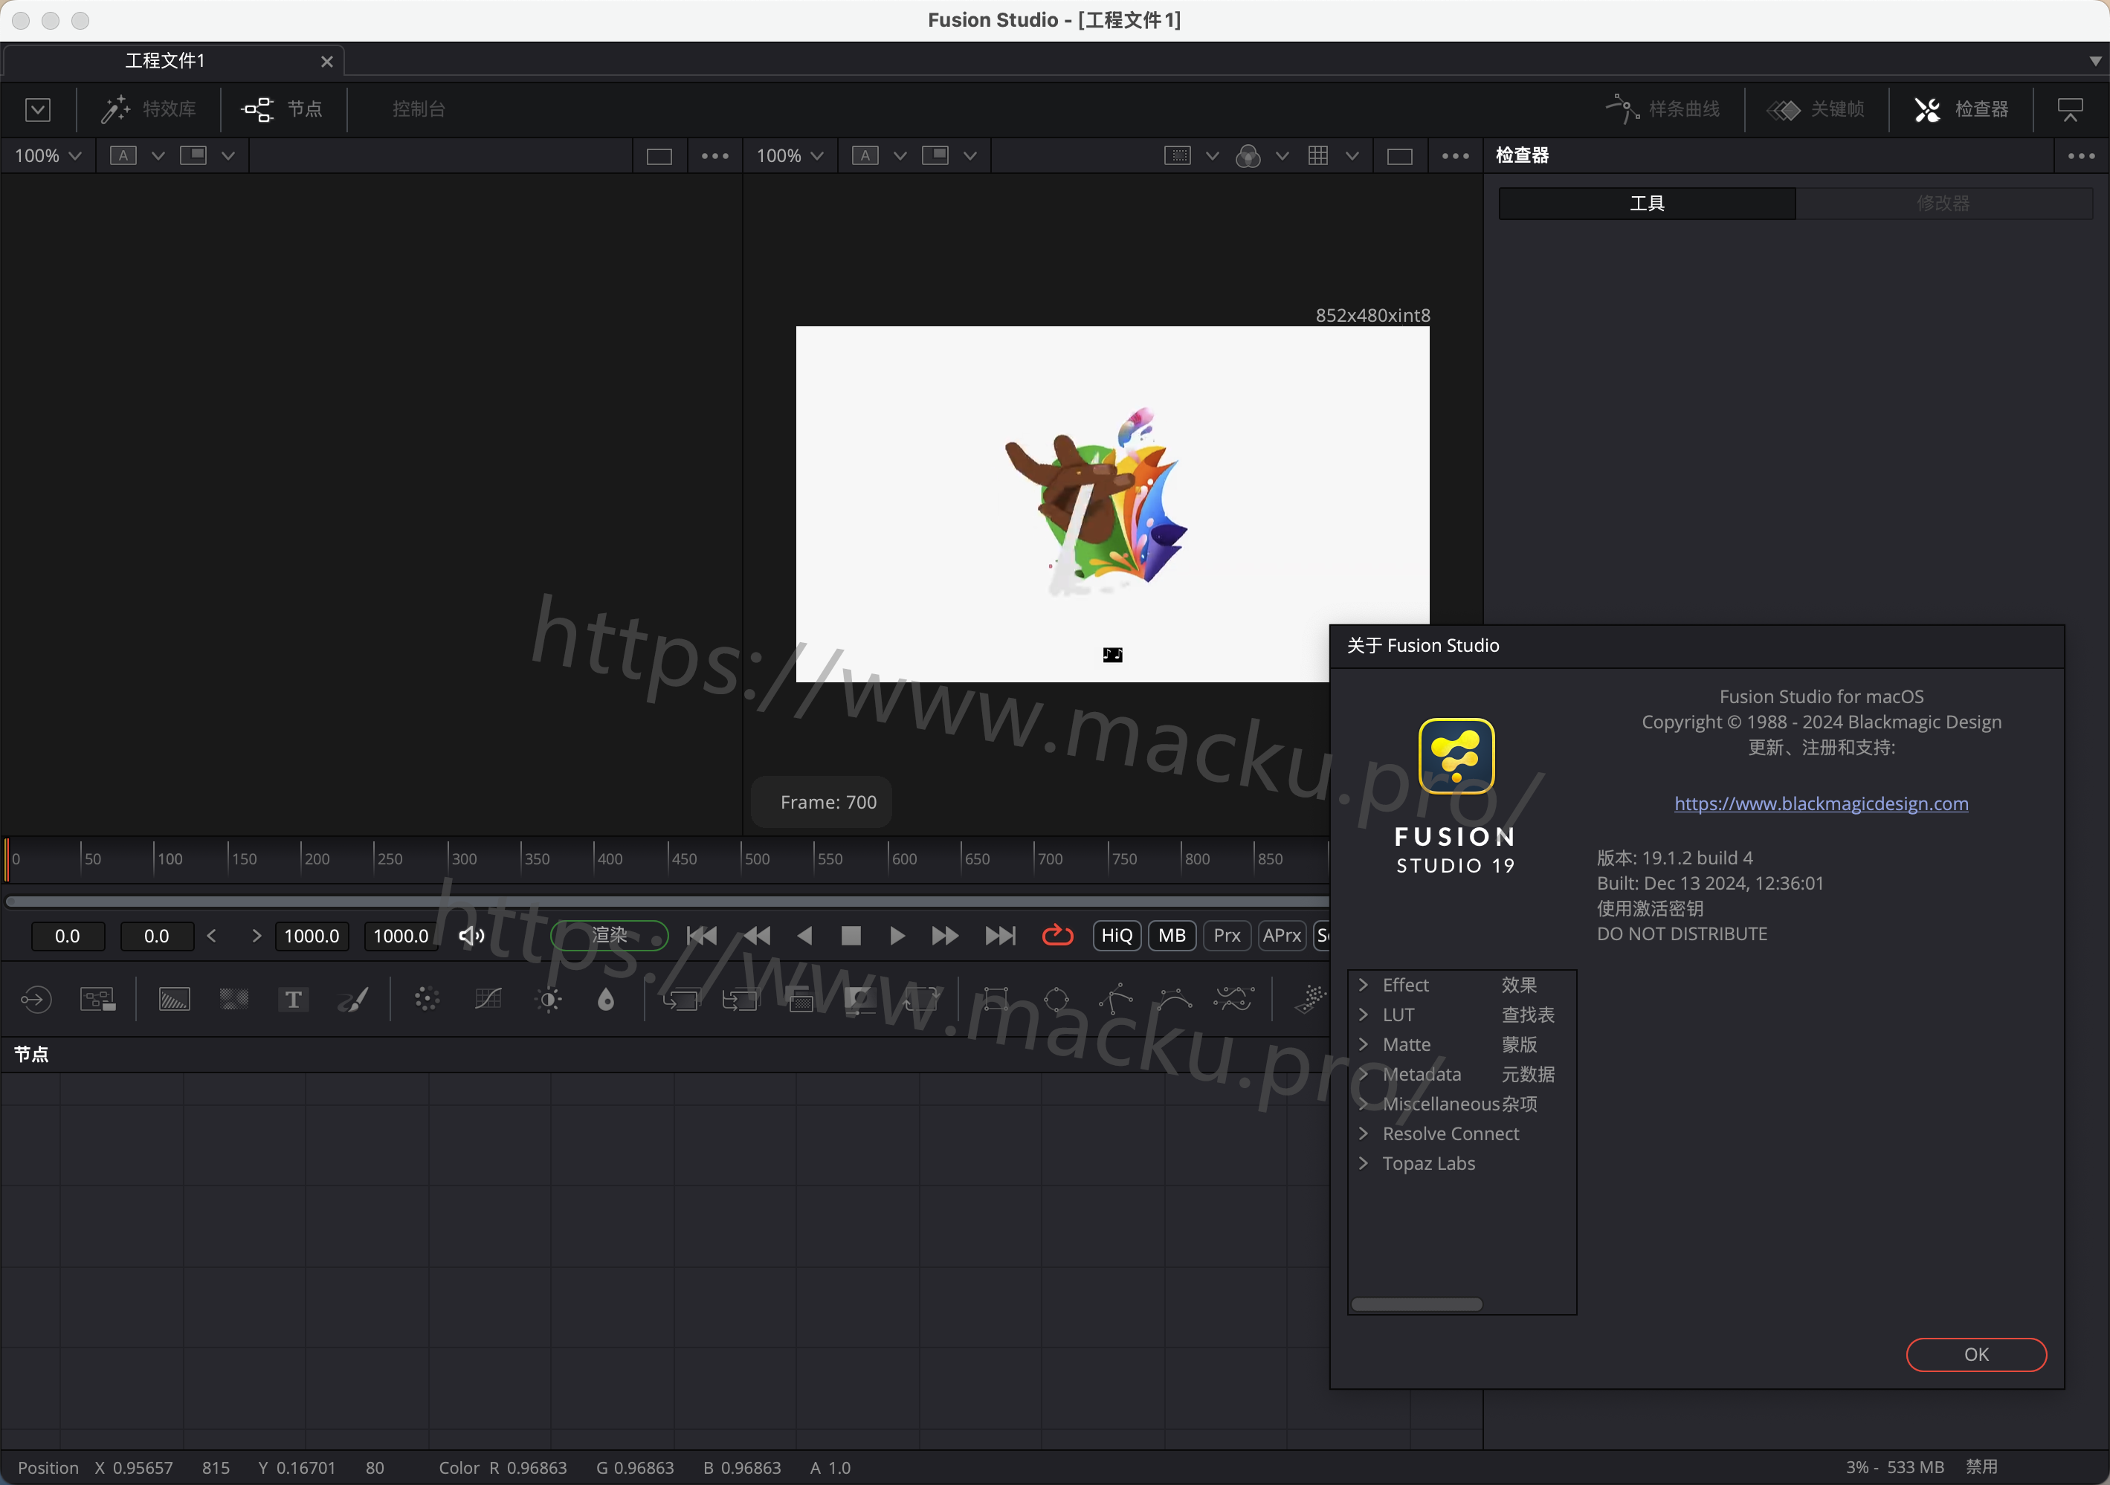The height and width of the screenshot is (1485, 2110).
Task: Click the node-group tool icon beside Loader
Action: pyautogui.click(x=97, y=999)
